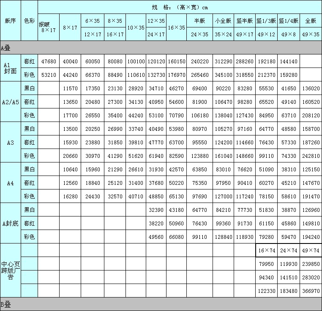Viewport: 322px width, 311px height.
Task: Select the value 122330
Action: click(x=266, y=291)
